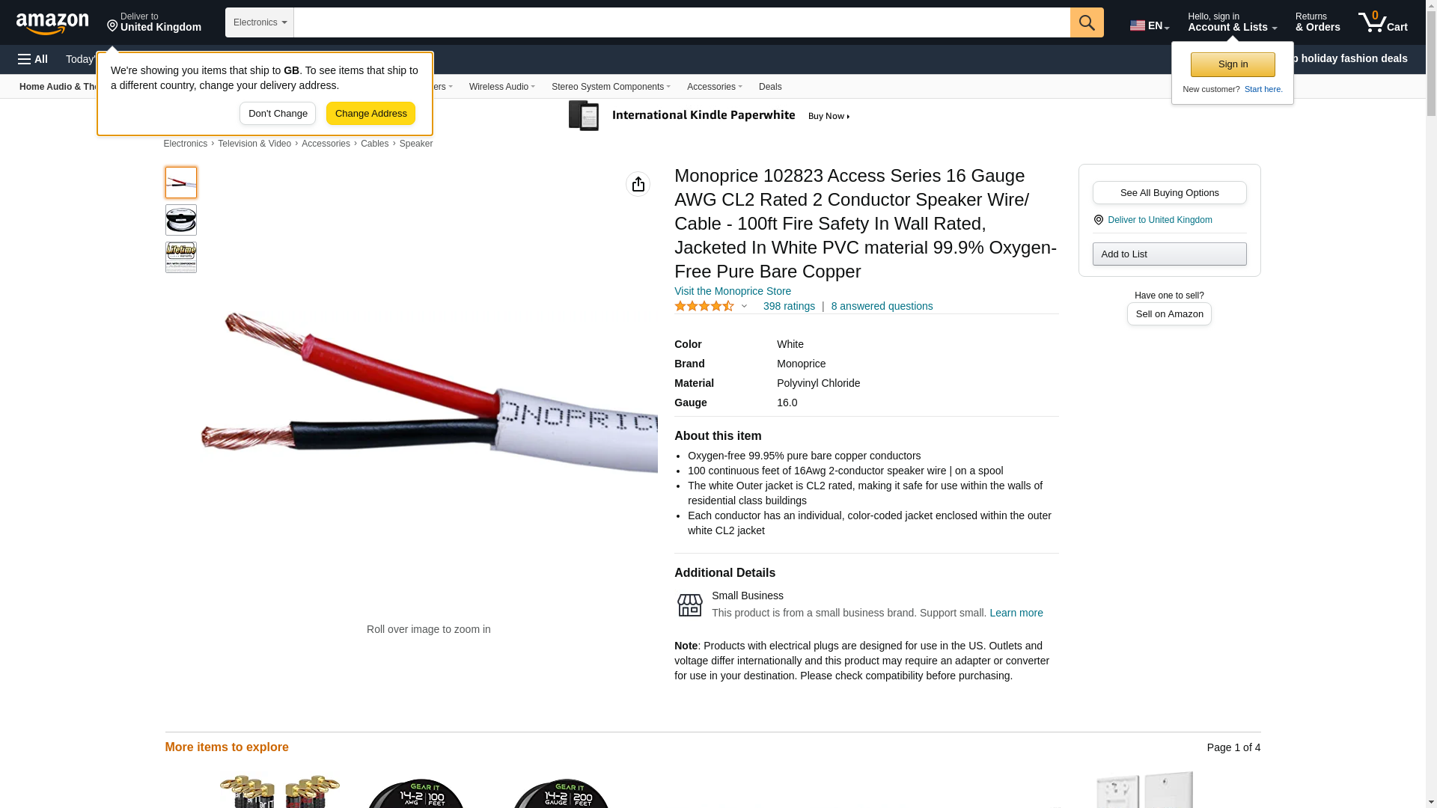The image size is (1437, 808).
Task: Expand the Electronics search category dropdown
Action: tap(260, 22)
